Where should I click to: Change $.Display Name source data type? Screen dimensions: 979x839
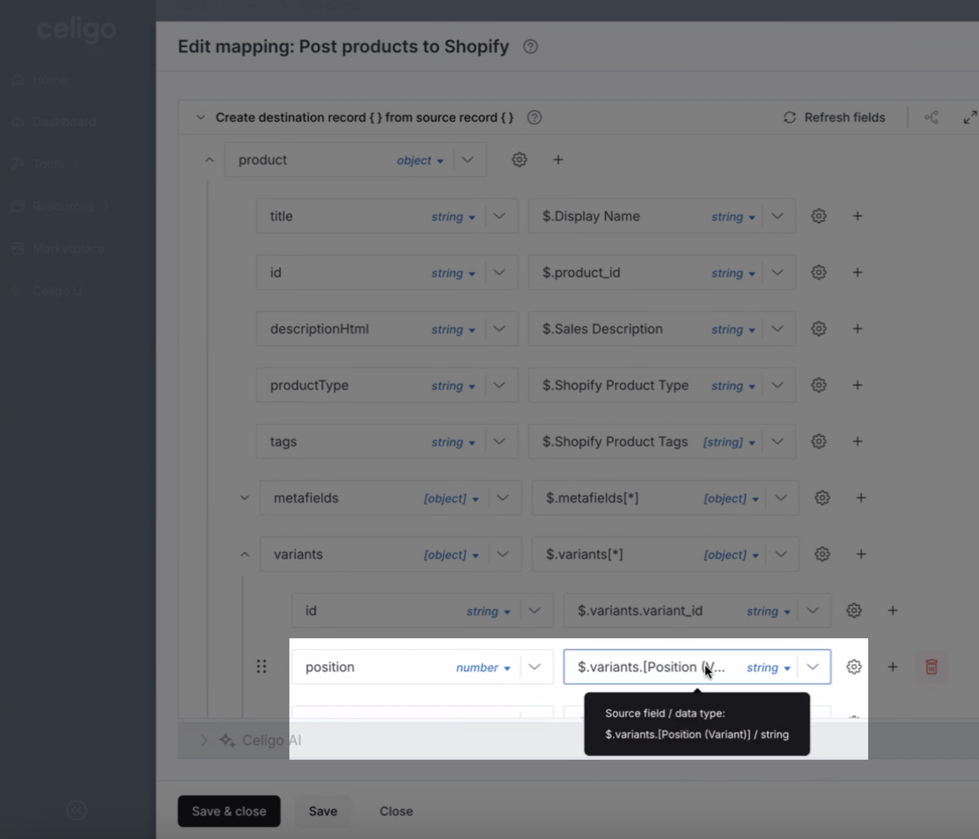pyautogui.click(x=733, y=217)
